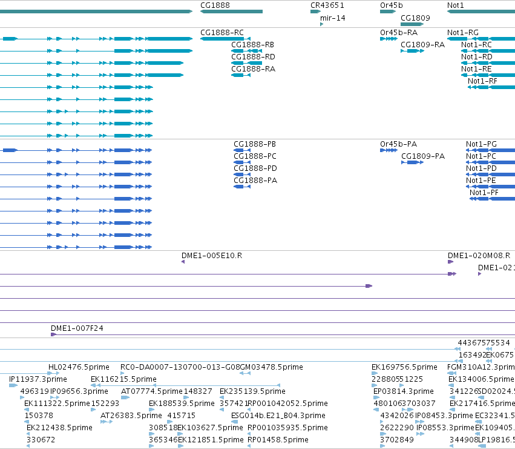This screenshot has width=515, height=449.
Task: Select the EK134006.5prime EST label
Action: (x=482, y=379)
